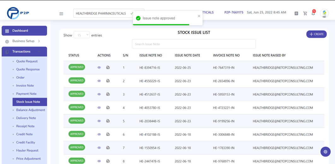This screenshot has height=164, width=335.
Task: Toggle the hamburger menu icon
Action: [61, 14]
